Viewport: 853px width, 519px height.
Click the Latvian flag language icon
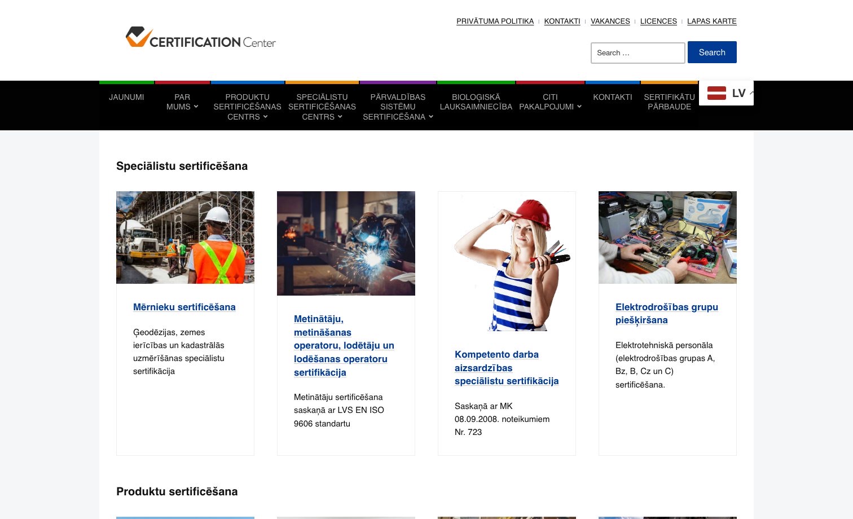(x=716, y=93)
